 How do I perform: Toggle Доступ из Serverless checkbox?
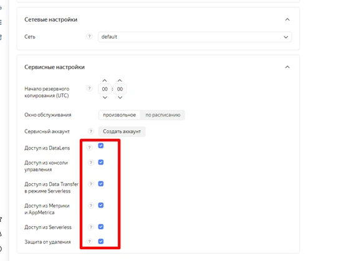pos(101,227)
